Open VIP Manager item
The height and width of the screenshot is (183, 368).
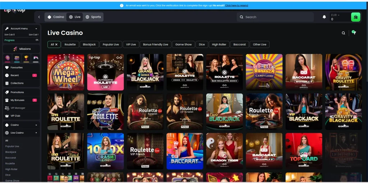coord(21,108)
